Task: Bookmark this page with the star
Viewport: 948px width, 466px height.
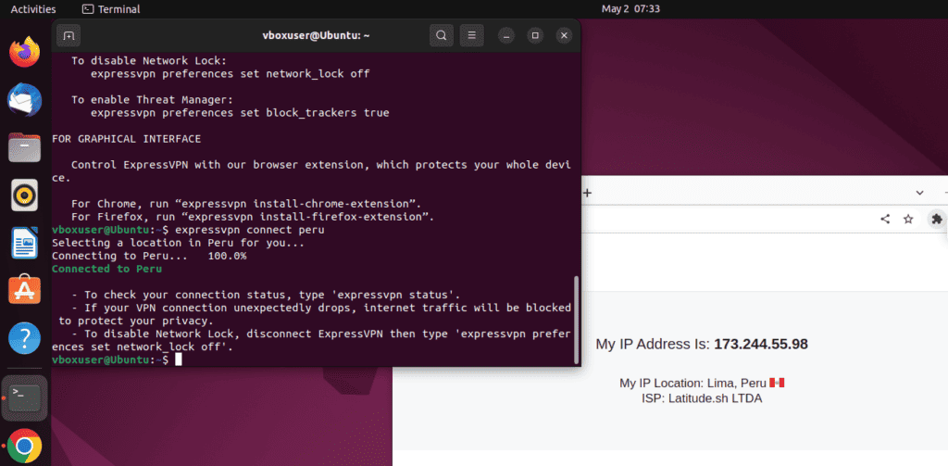Action: coord(908,219)
